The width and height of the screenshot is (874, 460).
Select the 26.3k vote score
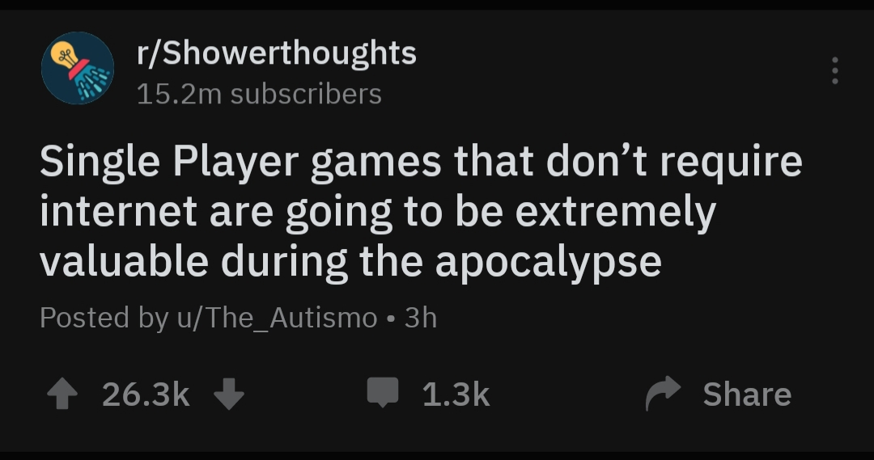coord(146,395)
